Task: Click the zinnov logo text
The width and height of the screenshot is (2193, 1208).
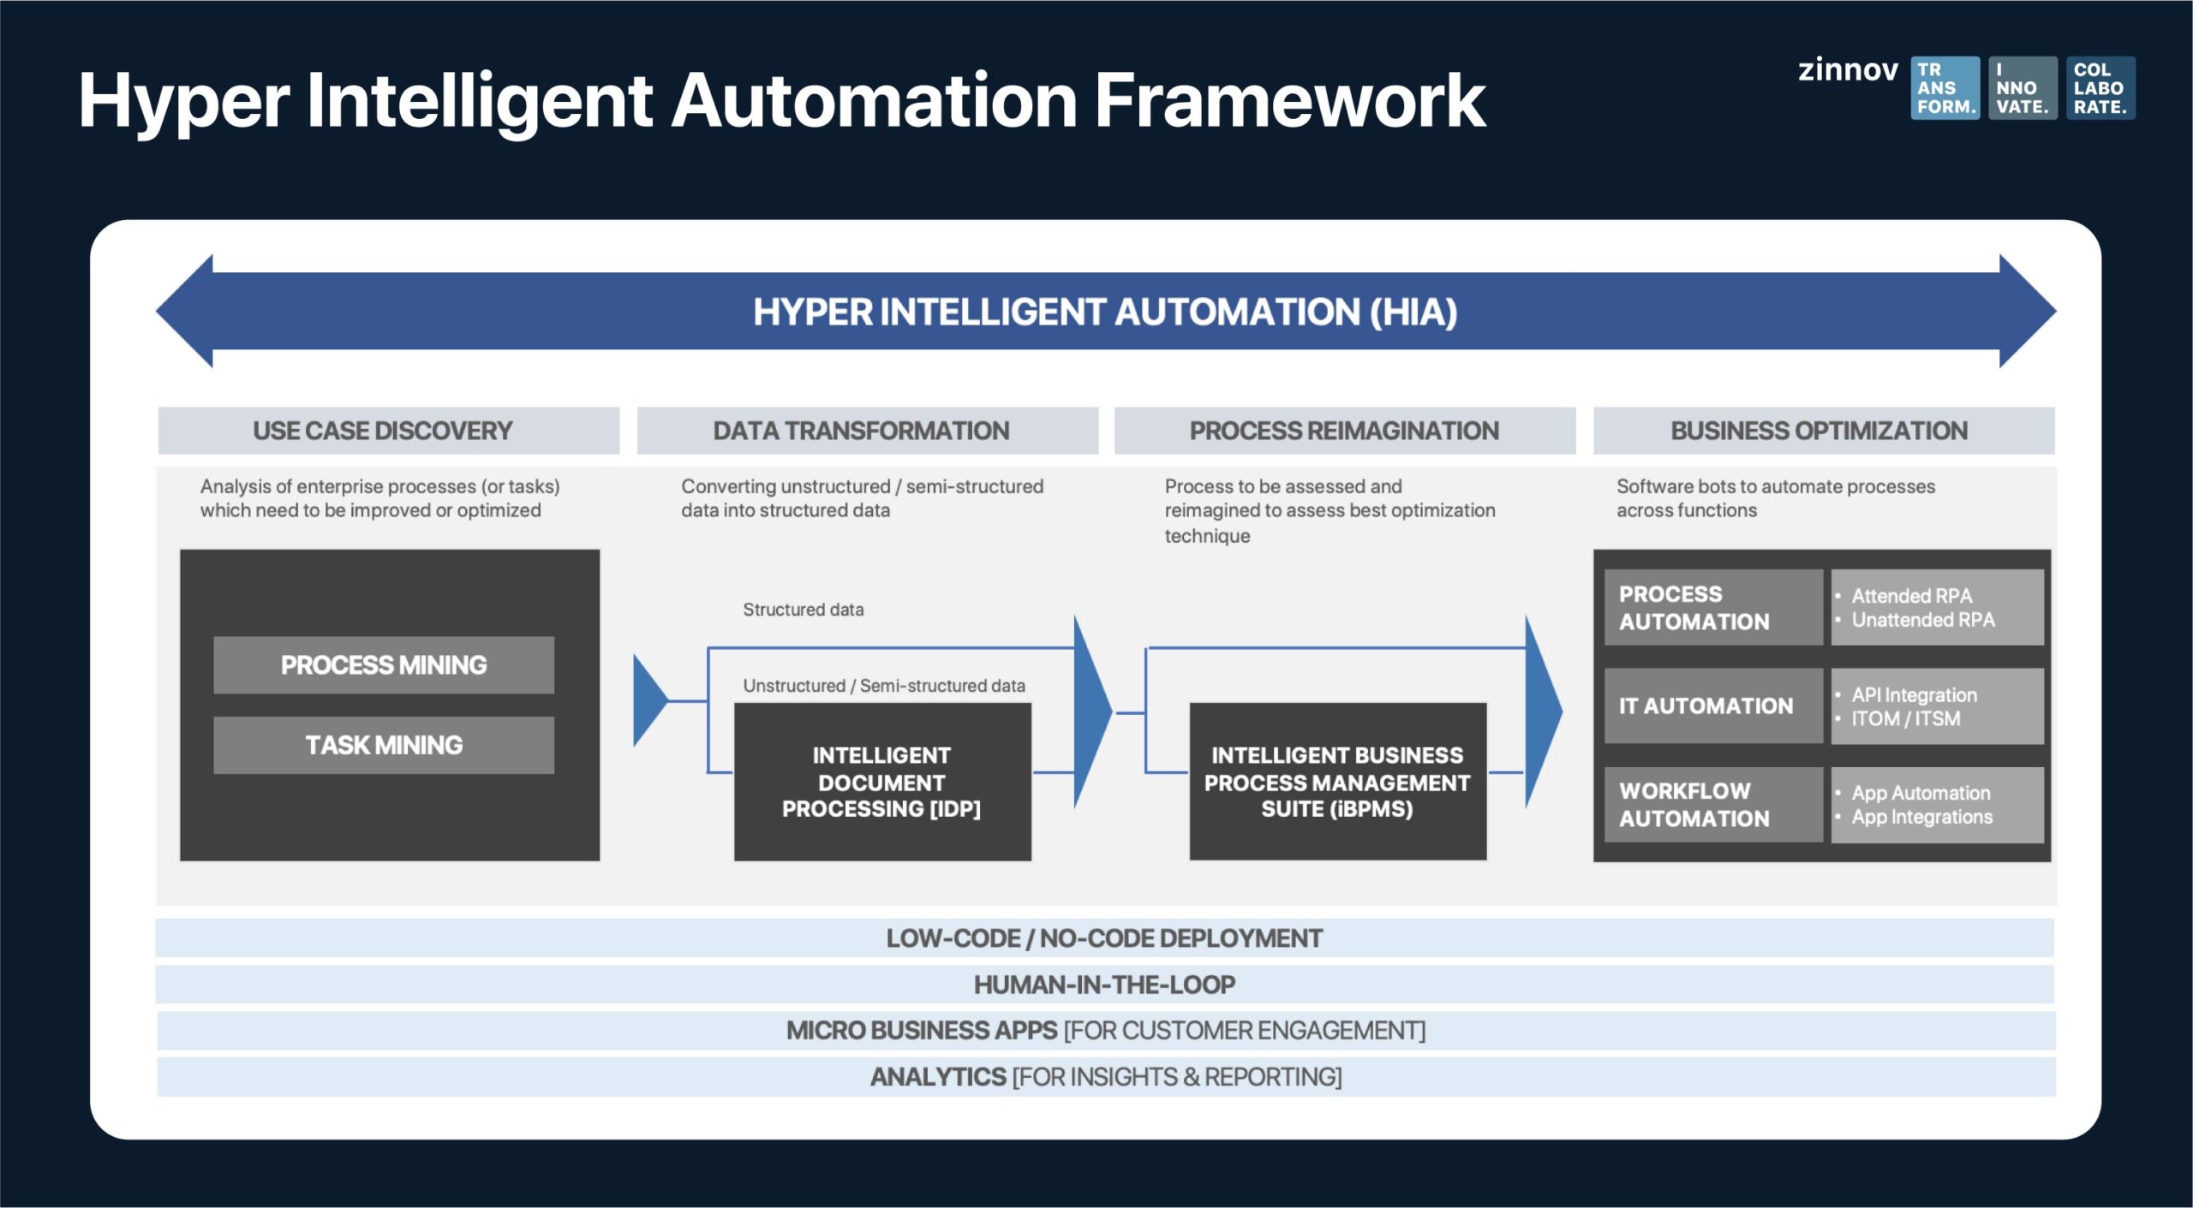Action: pos(1848,70)
